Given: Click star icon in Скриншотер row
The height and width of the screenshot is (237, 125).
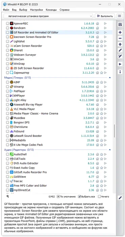Looking at the screenshot, I should pos(101,73).
